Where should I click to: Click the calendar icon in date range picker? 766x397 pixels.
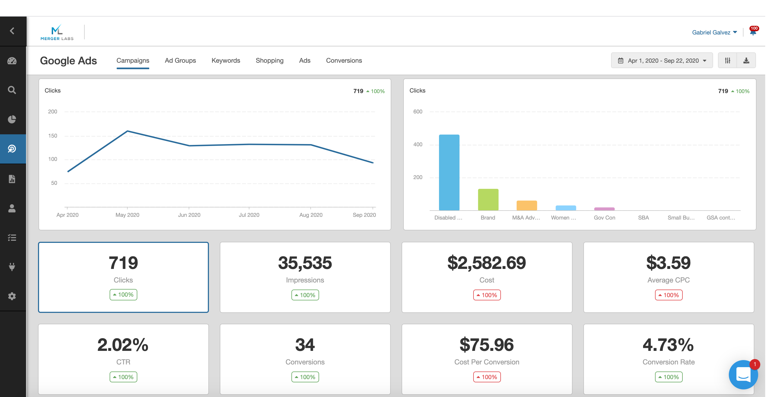point(621,61)
